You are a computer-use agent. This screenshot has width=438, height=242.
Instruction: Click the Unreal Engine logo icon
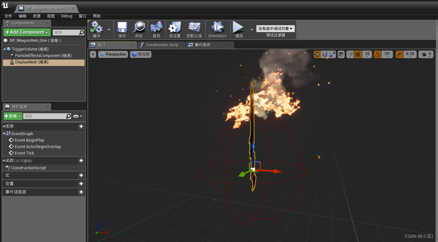5,6
